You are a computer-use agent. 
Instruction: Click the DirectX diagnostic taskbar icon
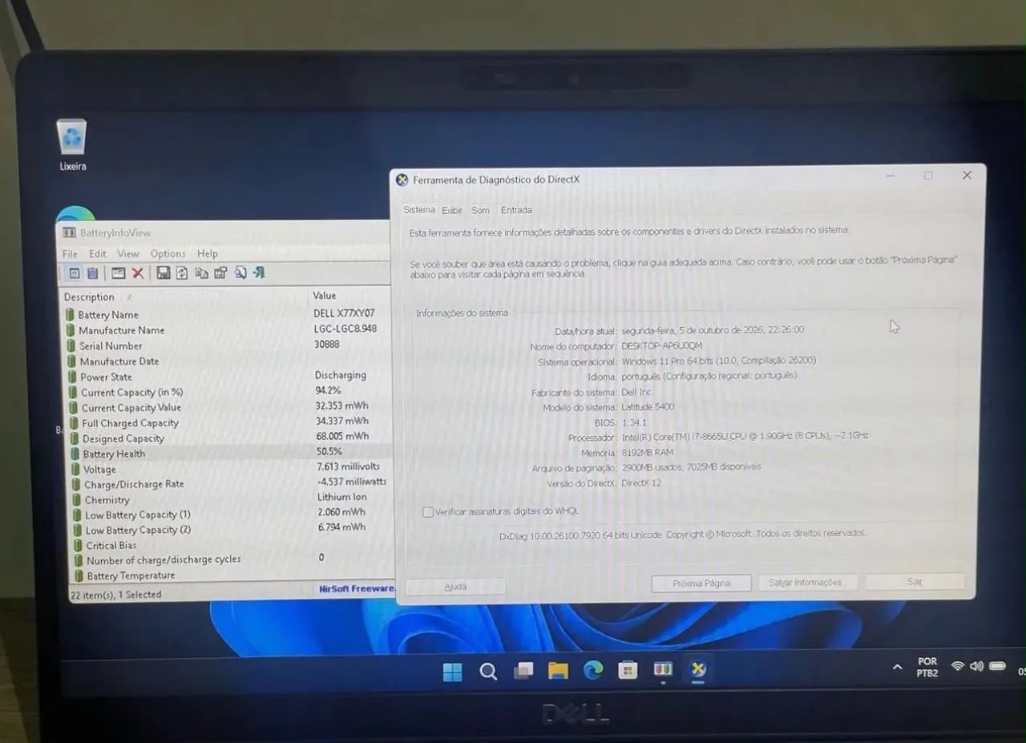click(698, 669)
